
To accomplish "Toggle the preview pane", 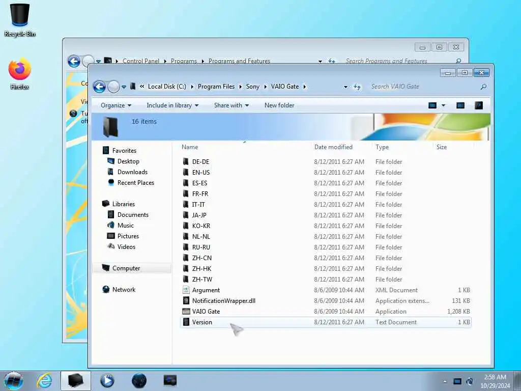I will [x=460, y=105].
